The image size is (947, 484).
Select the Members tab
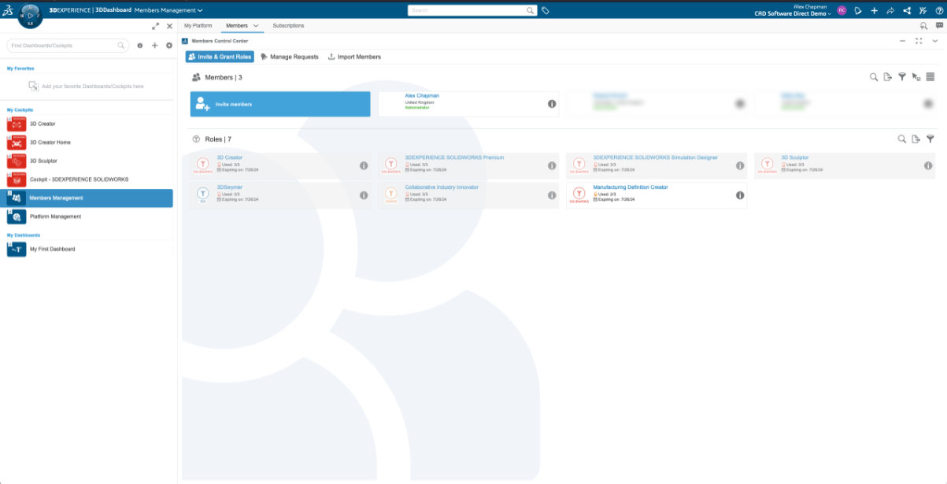(x=237, y=26)
